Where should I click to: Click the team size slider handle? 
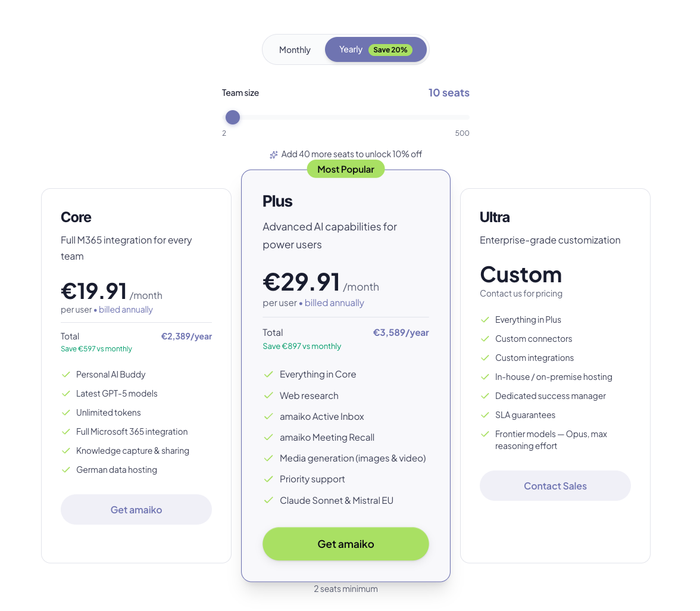233,117
